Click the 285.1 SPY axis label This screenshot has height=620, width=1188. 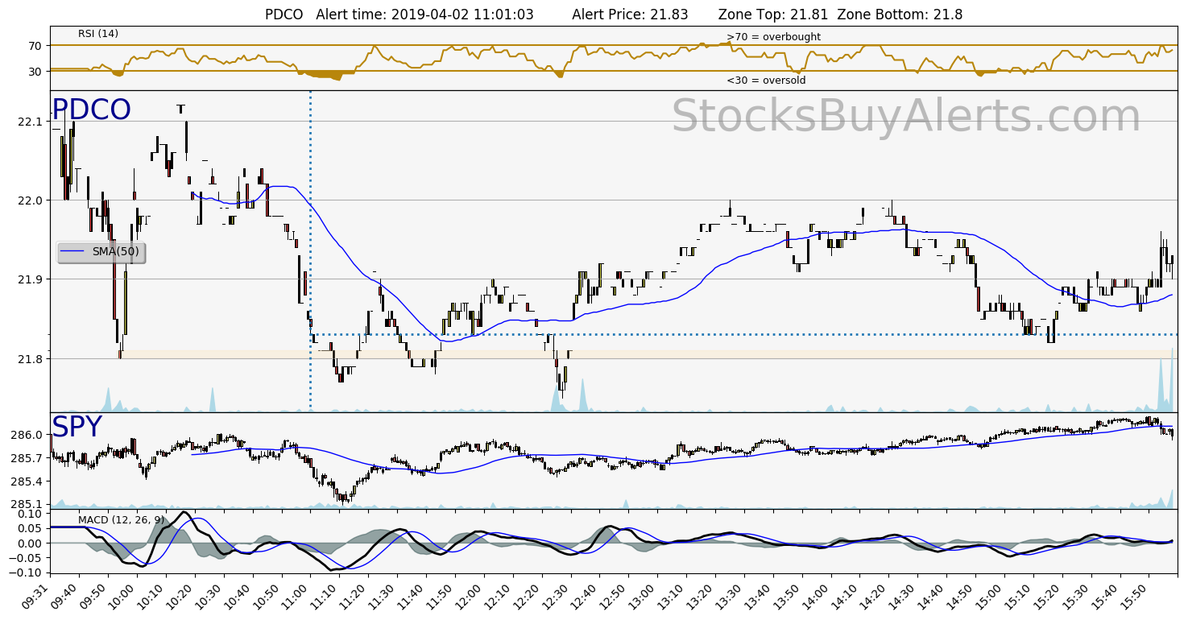point(27,505)
